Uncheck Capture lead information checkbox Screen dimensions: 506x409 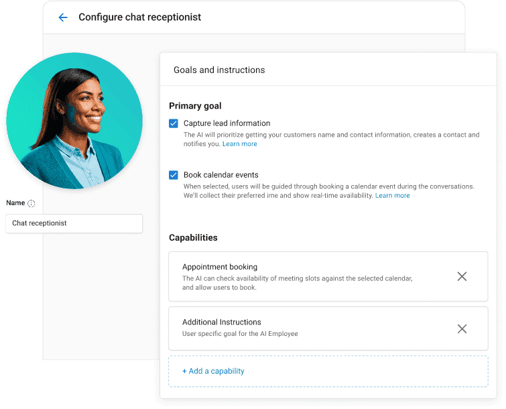(174, 123)
